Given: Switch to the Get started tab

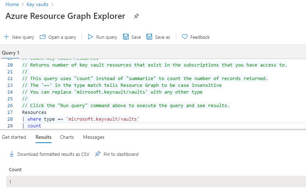Looking at the screenshot, I should (14, 137).
